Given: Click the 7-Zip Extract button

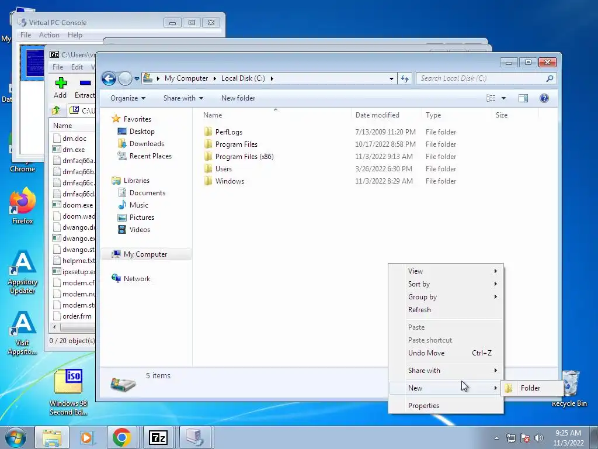Looking at the screenshot, I should (85, 88).
